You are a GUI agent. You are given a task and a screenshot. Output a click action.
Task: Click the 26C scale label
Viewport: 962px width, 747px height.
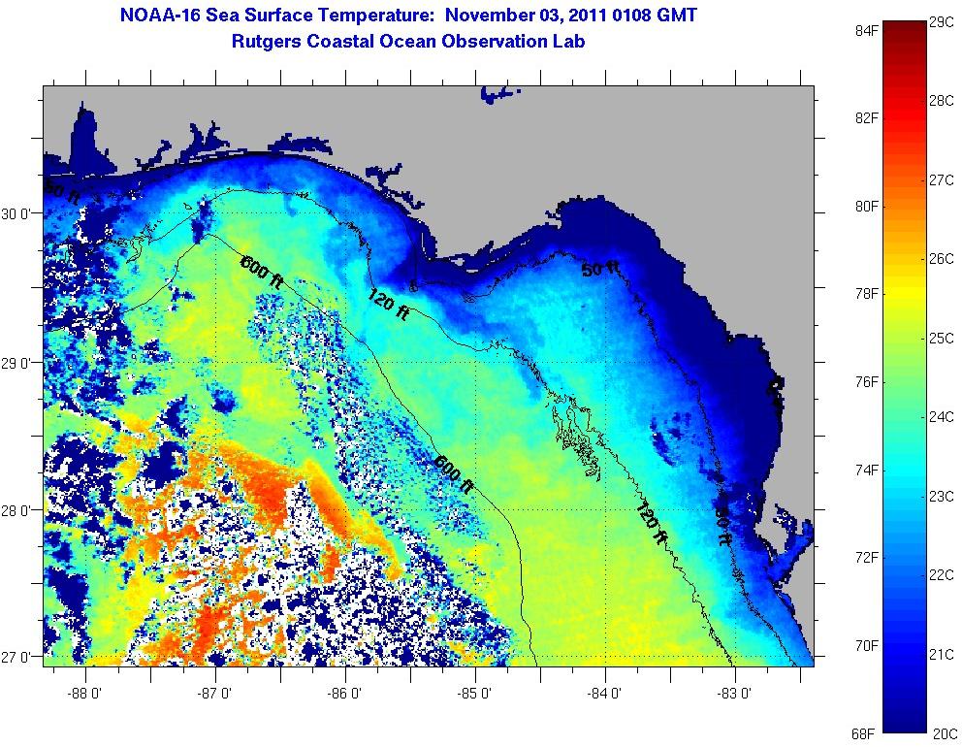click(942, 259)
